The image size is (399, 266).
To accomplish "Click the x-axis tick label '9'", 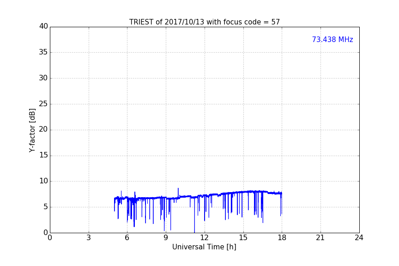I will click(166, 238).
